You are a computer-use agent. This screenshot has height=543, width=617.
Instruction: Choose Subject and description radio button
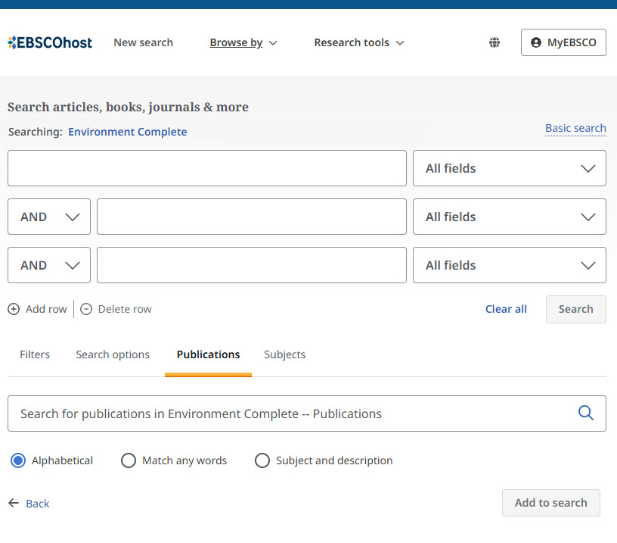262,460
